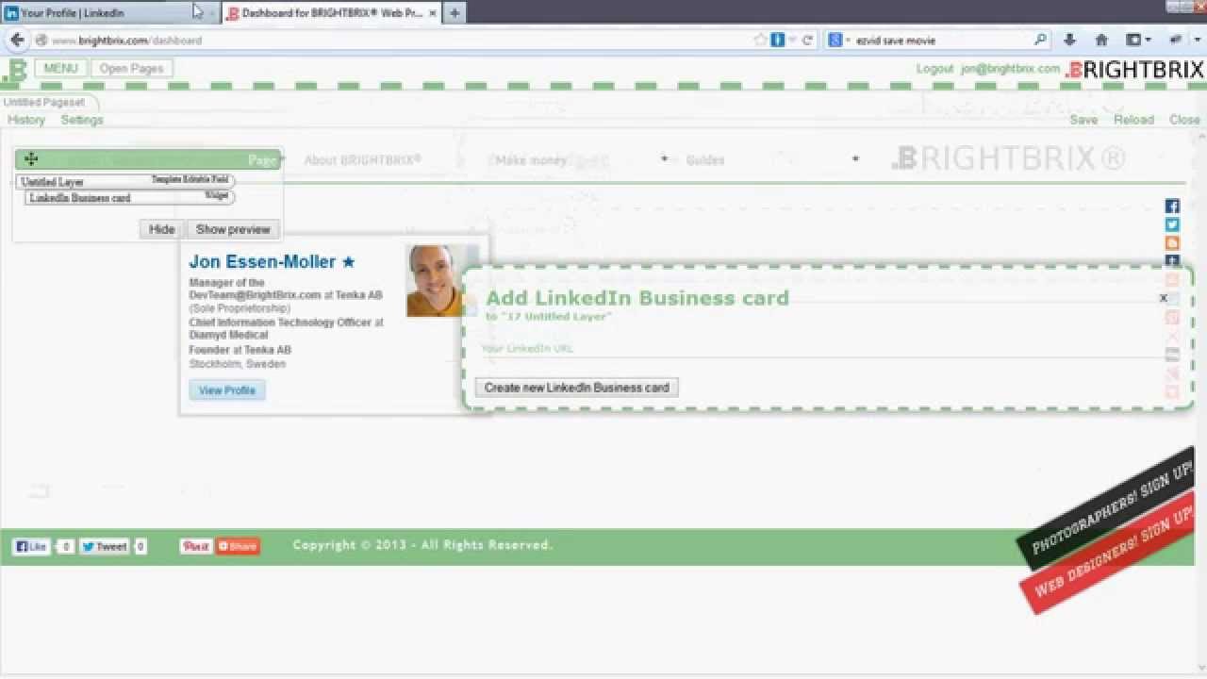Click the orange Blogger share icon in sidebar
Viewport: 1207px width, 679px height.
1172,243
